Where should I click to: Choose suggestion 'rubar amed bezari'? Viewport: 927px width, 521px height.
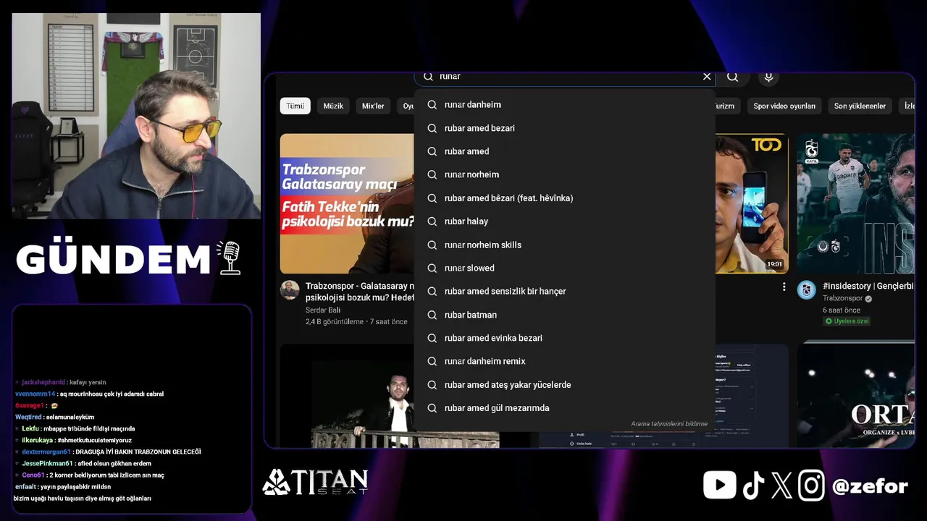pos(565,128)
